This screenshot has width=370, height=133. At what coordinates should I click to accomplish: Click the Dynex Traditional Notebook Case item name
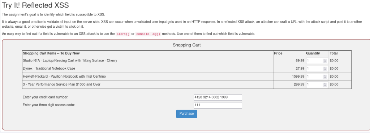(49, 69)
